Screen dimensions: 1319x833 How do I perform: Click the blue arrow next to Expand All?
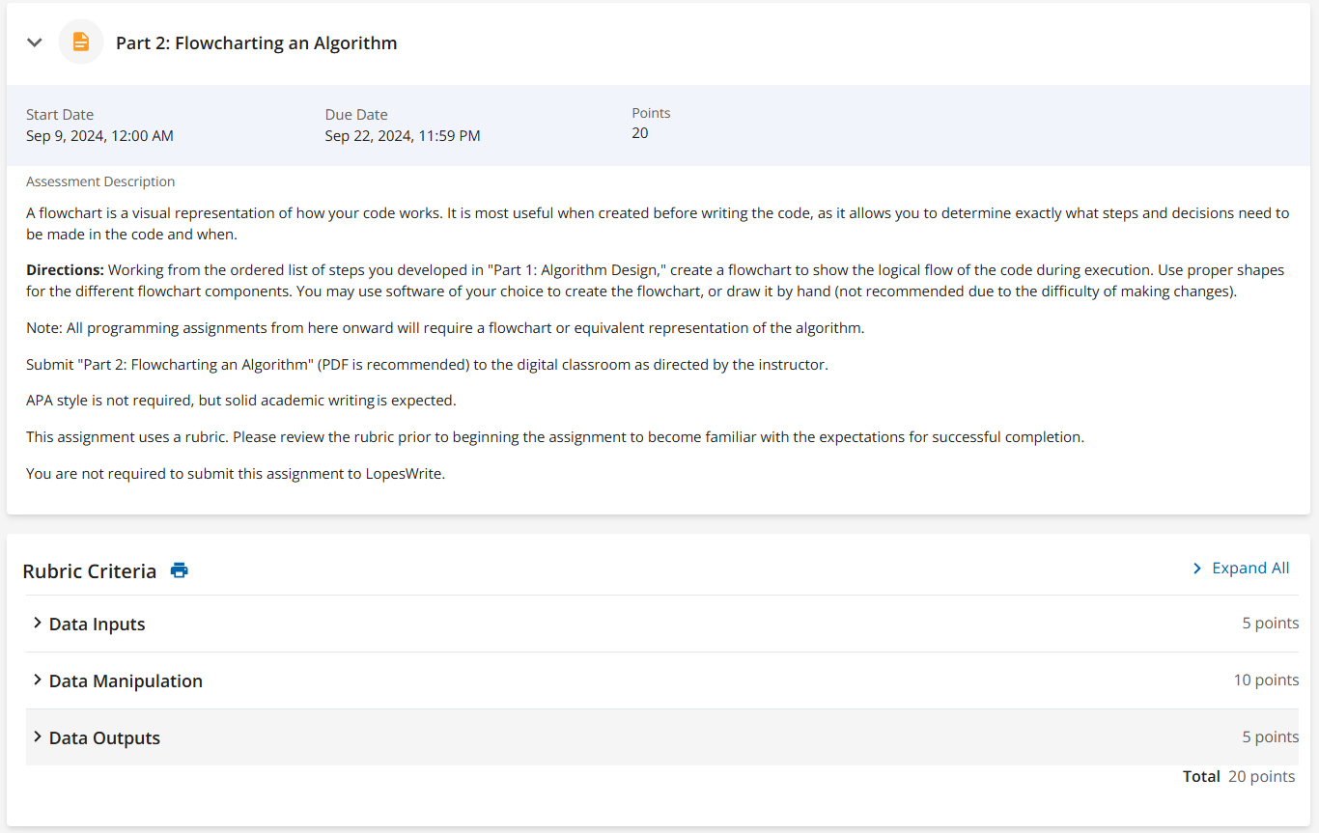click(1196, 568)
